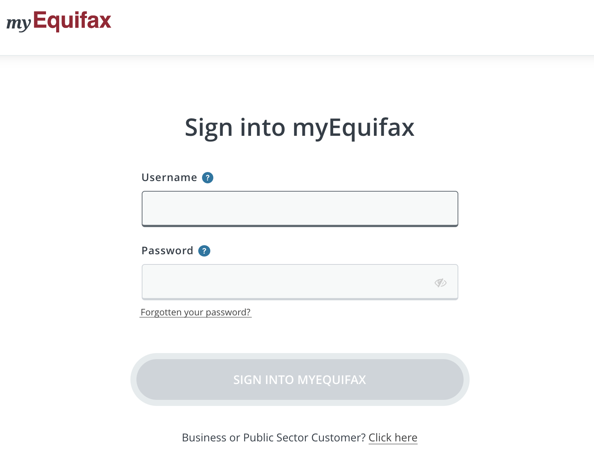This screenshot has width=594, height=464.
Task: Open the Password help question mark icon
Action: pos(204,251)
